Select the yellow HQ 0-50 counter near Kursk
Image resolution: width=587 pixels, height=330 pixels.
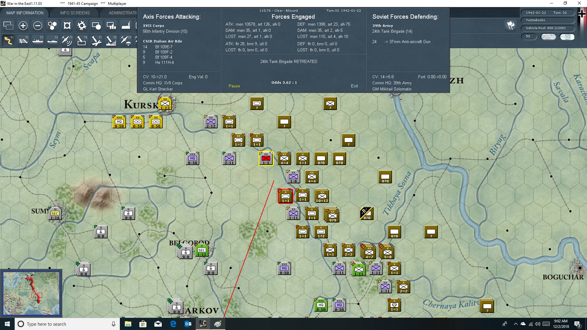click(119, 122)
